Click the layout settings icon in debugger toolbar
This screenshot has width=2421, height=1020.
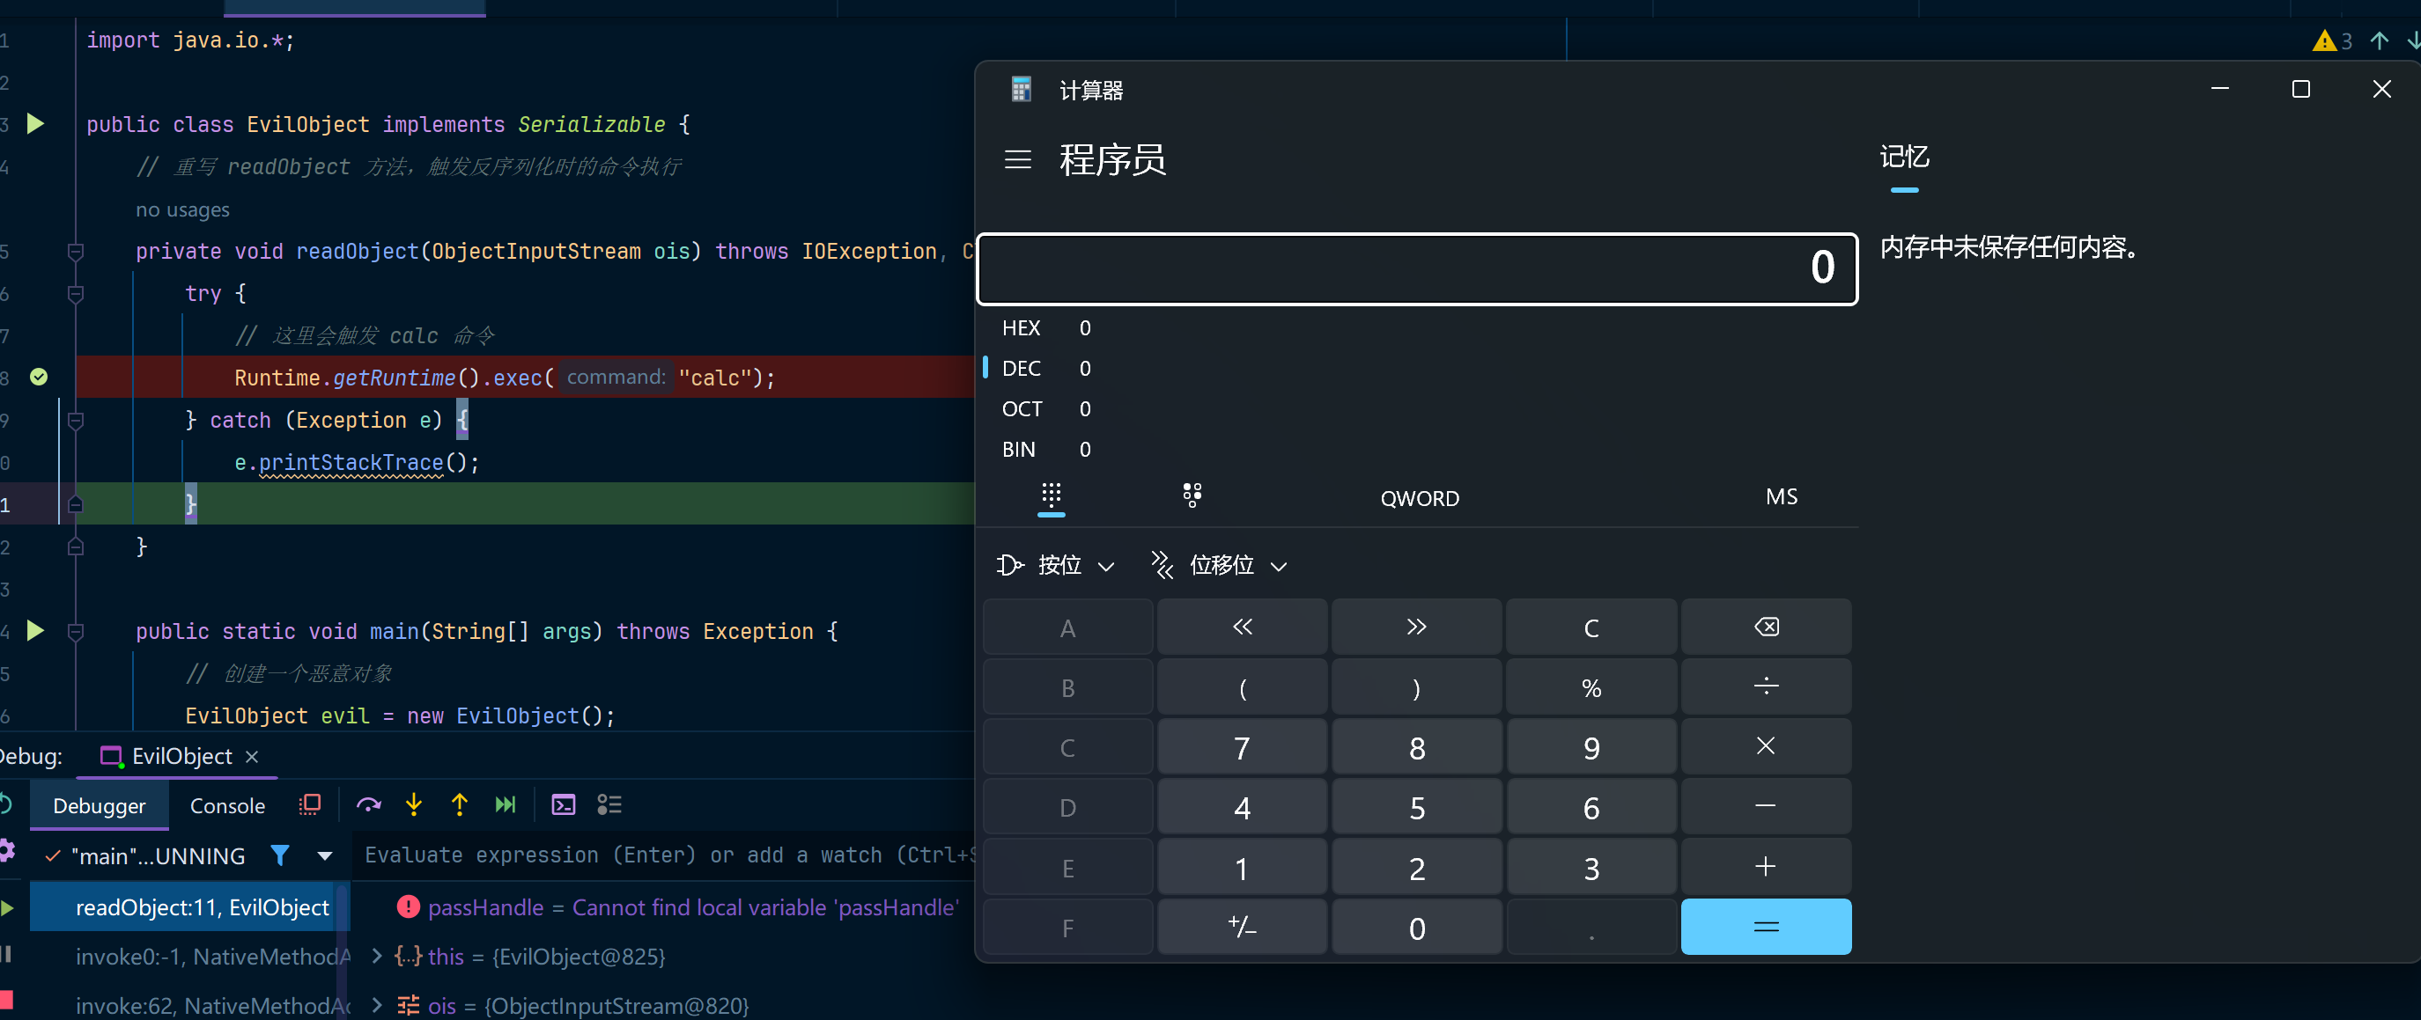click(609, 805)
